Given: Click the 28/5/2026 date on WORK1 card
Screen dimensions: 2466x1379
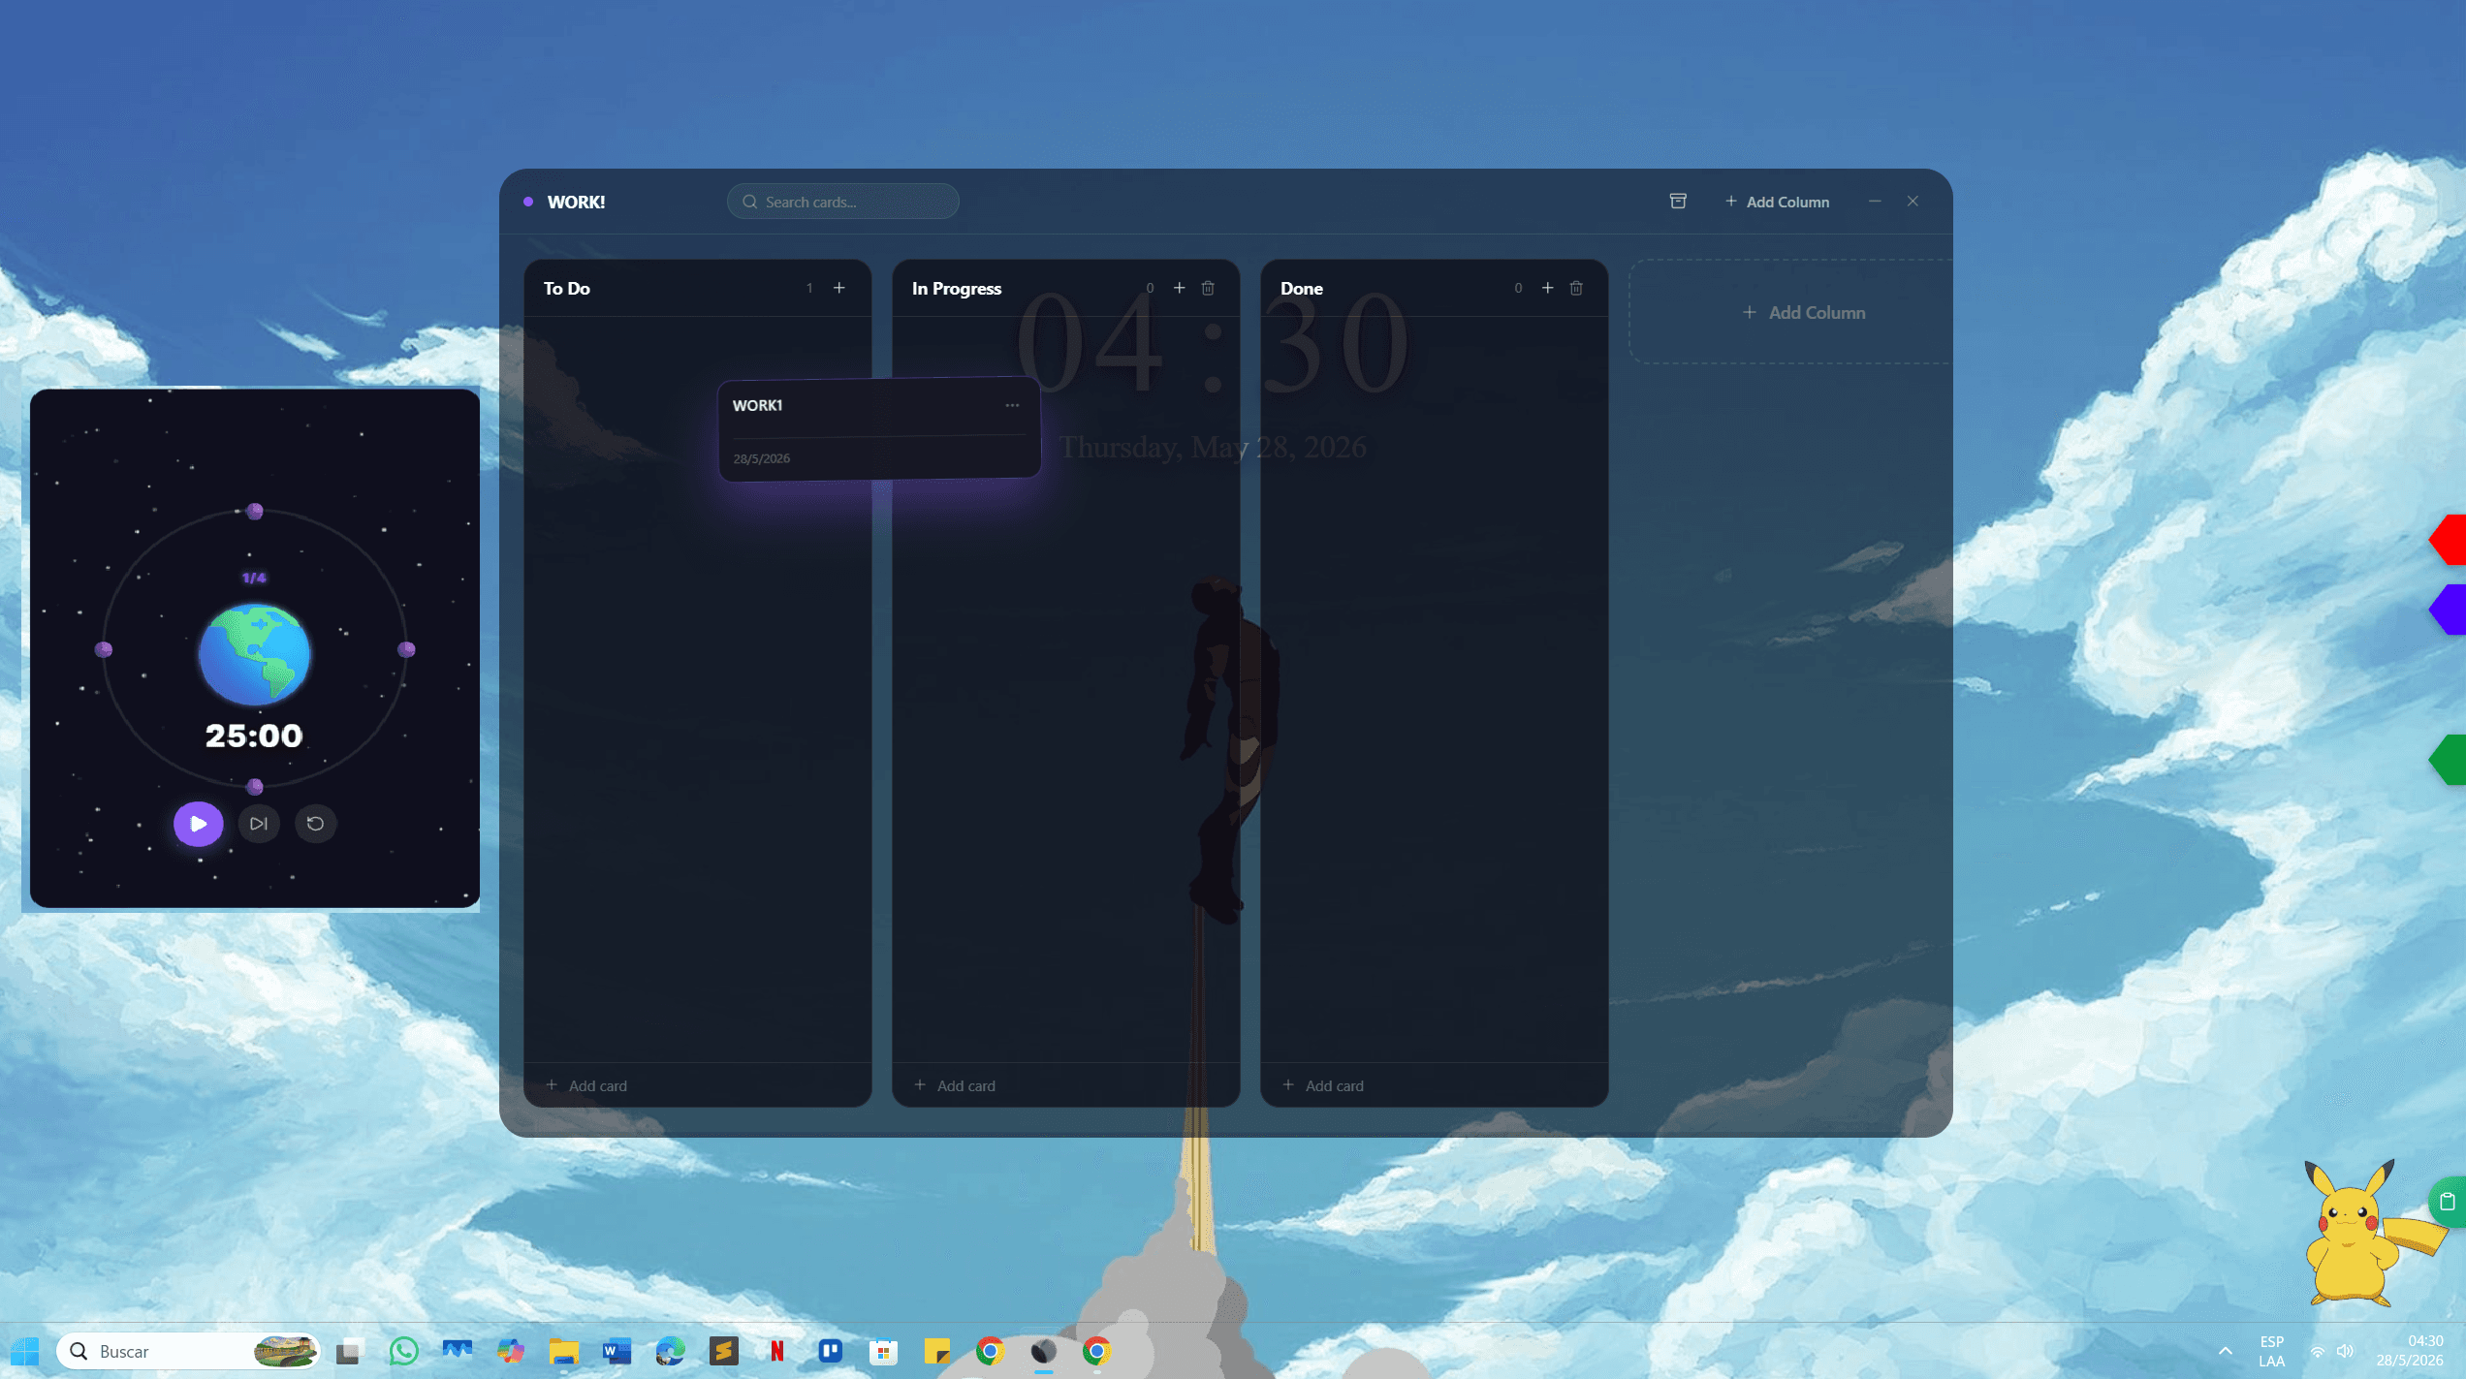Looking at the screenshot, I should pos(761,458).
